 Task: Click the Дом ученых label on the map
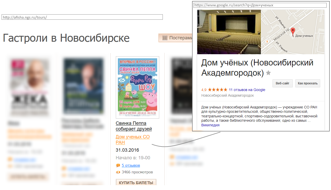pyautogui.click(x=304, y=36)
